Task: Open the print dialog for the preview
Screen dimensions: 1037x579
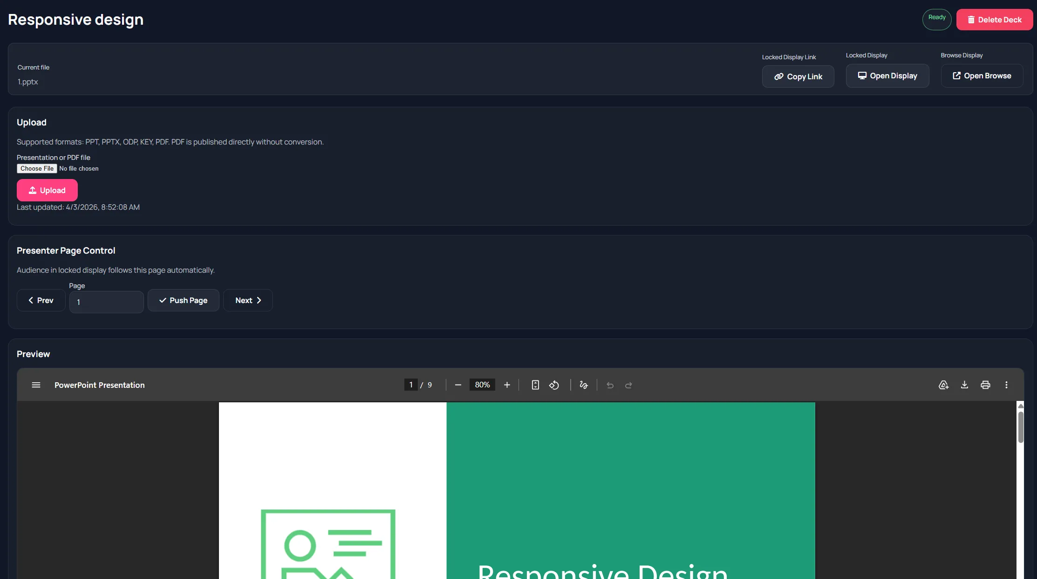Action: click(x=986, y=385)
